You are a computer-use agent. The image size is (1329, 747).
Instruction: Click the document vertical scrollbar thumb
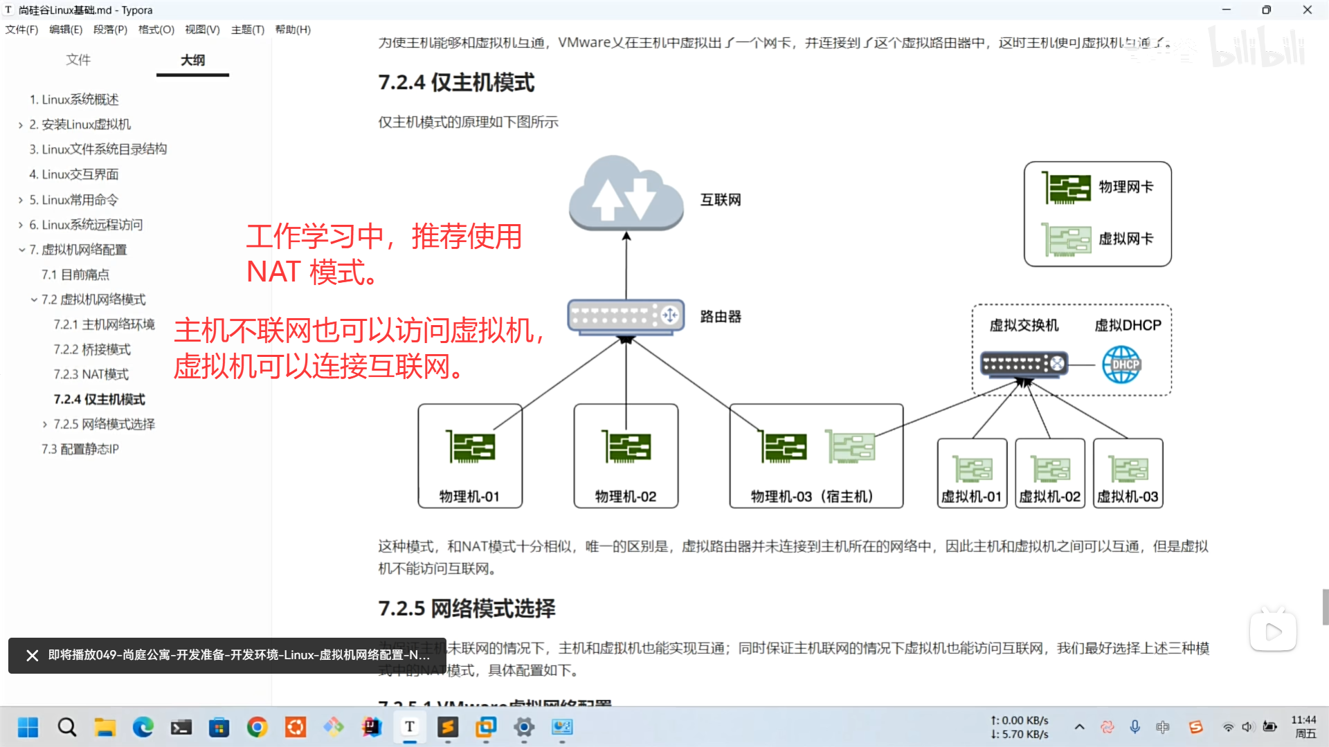click(x=1325, y=607)
